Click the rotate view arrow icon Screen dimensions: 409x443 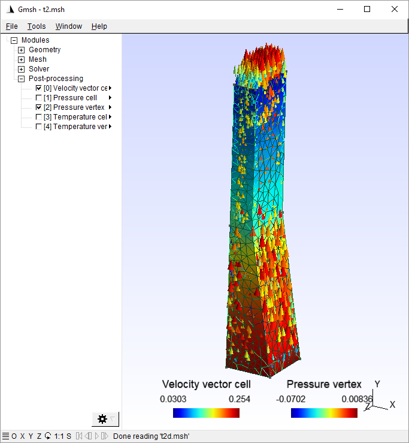[x=48, y=436]
